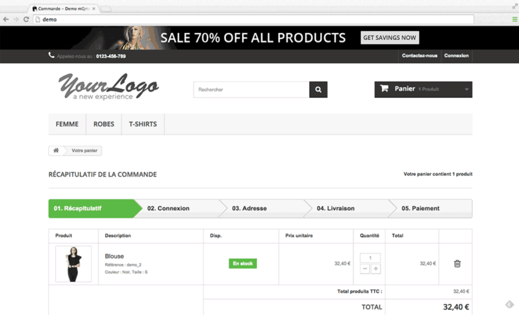Increase quantity with the plus button

pyautogui.click(x=376, y=269)
